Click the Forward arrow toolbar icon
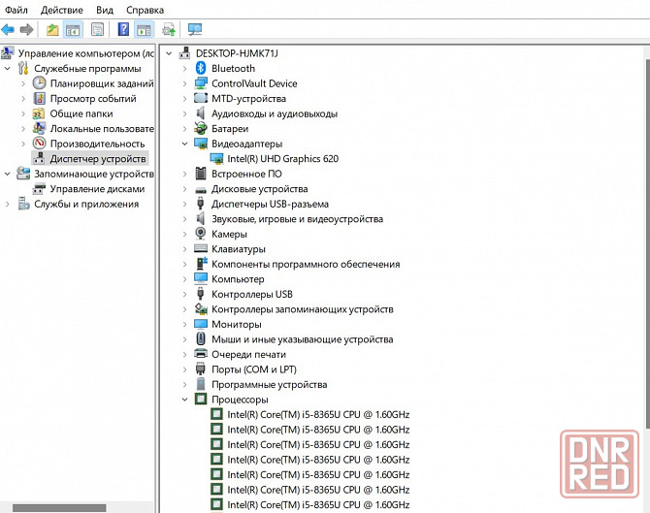The width and height of the screenshot is (650, 513). coord(26,29)
